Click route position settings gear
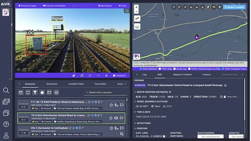 click(170, 92)
